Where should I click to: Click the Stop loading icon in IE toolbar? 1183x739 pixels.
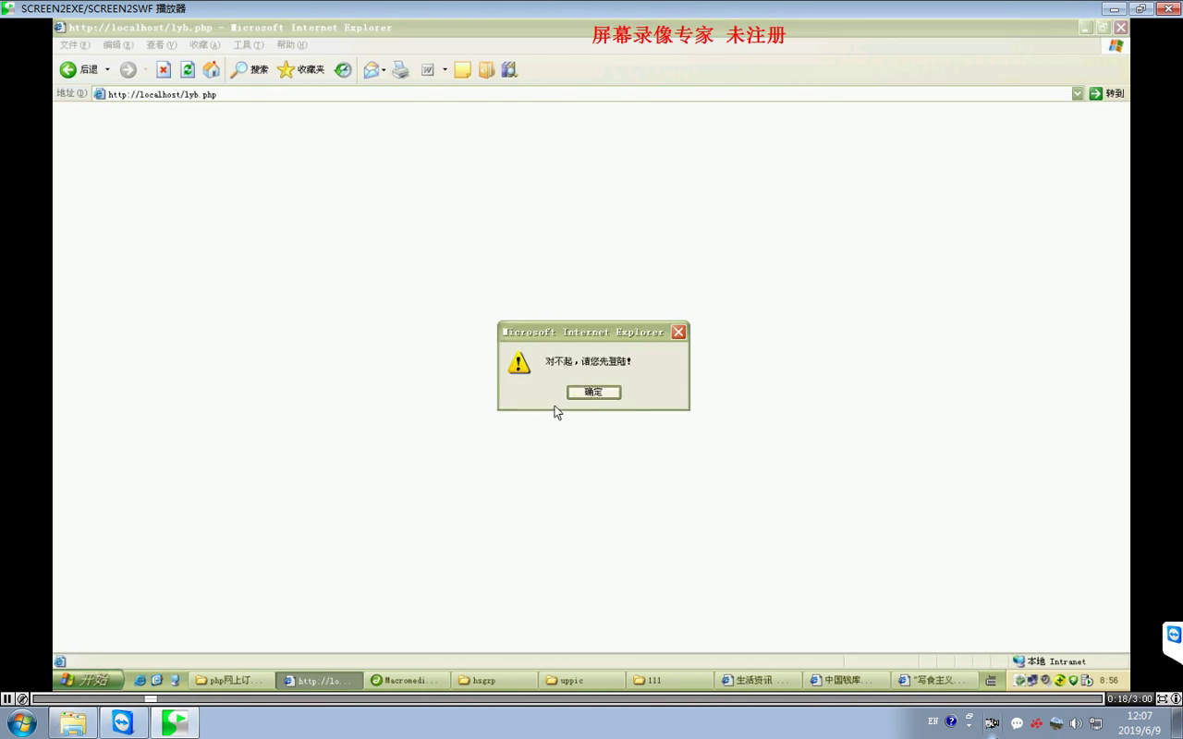tap(164, 70)
